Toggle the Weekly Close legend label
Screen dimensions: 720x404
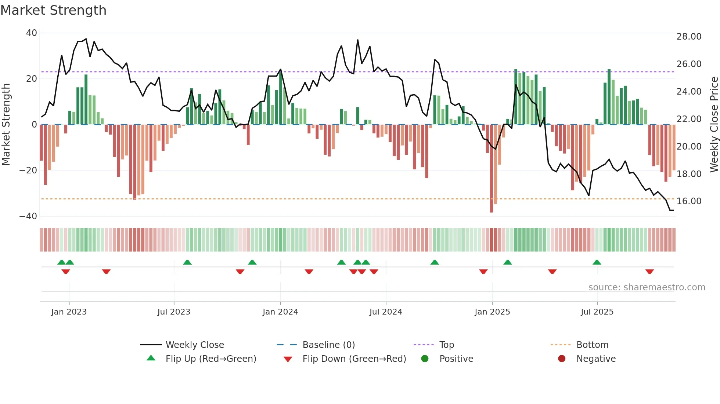click(x=195, y=345)
